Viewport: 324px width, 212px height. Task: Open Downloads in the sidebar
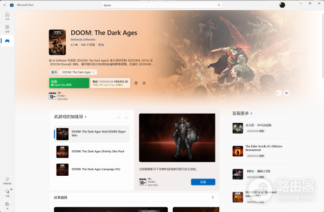(x=7, y=193)
